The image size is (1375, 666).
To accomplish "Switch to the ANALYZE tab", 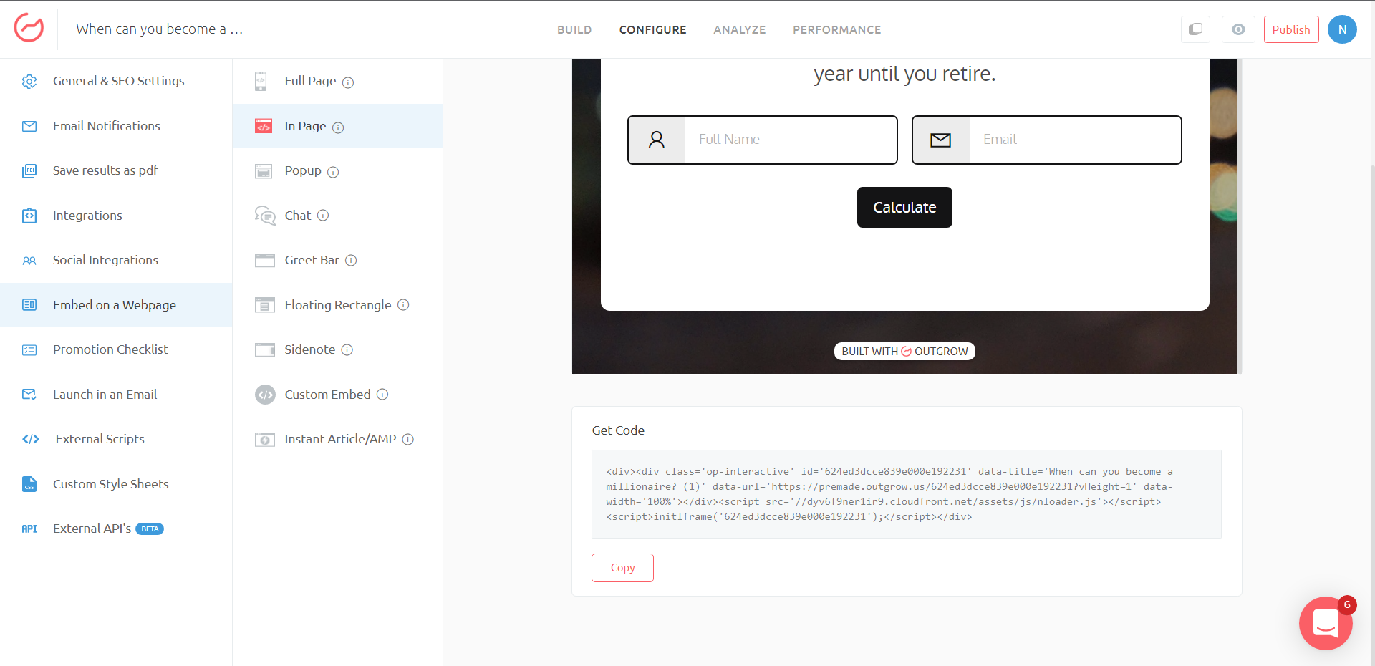I will pos(739,29).
